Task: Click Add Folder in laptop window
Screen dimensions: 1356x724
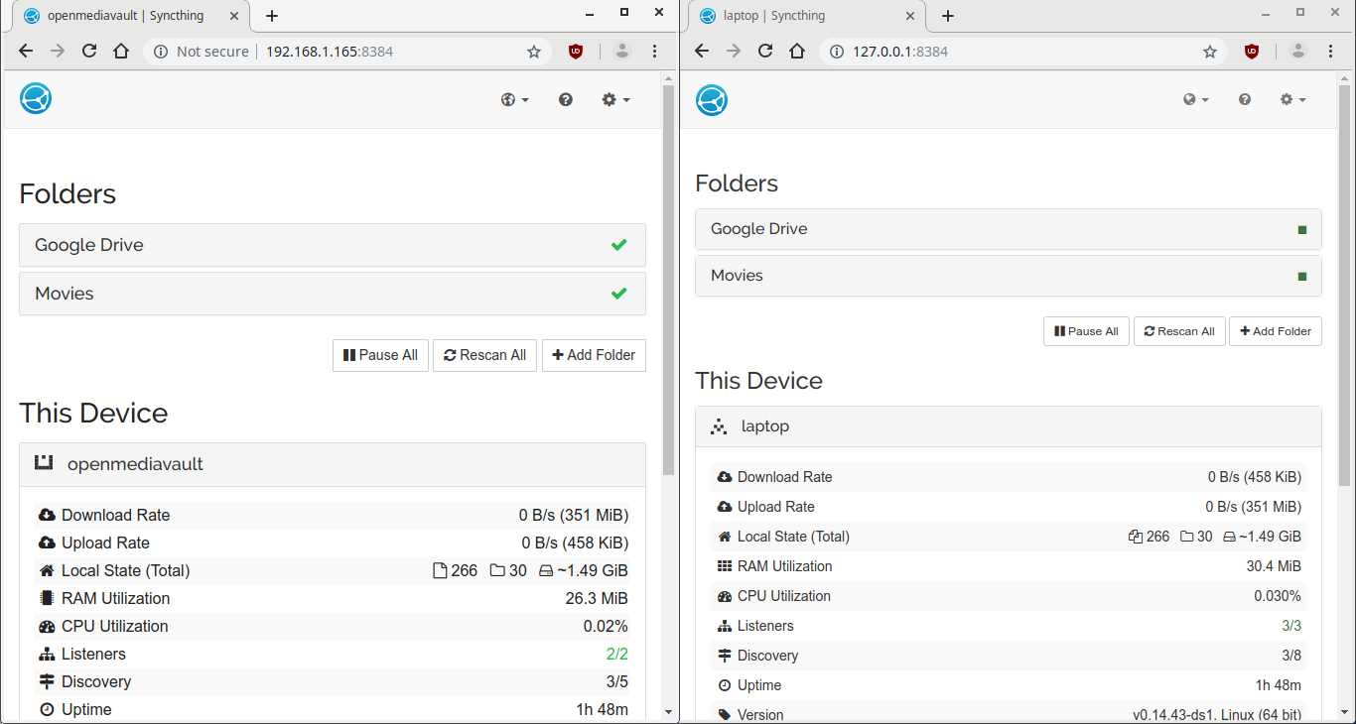Action: pos(1275,331)
